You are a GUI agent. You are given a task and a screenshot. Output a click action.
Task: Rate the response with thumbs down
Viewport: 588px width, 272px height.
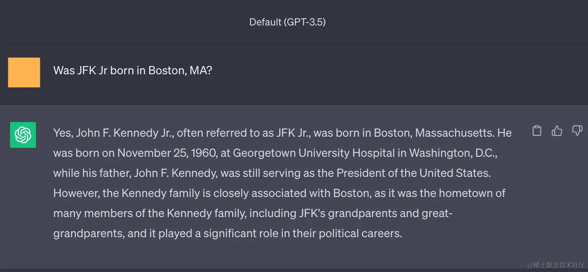point(577,131)
